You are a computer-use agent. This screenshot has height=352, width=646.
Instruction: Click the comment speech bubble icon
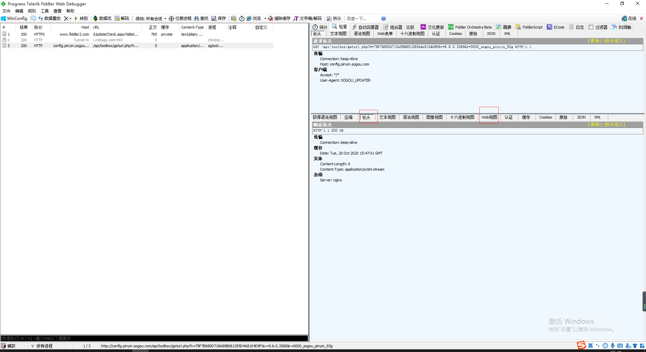click(33, 18)
